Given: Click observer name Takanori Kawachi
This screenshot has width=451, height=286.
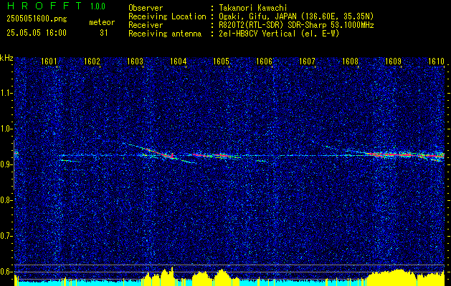Looking at the screenshot, I should [x=253, y=8].
